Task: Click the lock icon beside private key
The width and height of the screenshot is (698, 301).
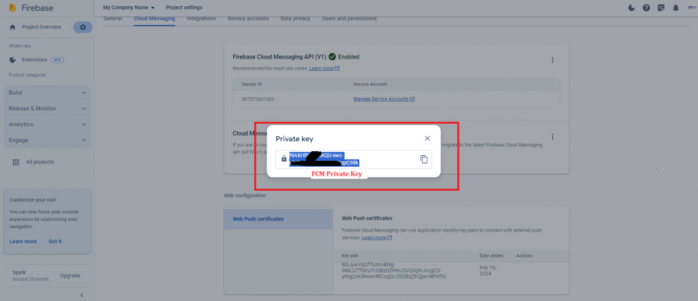Action: 284,159
